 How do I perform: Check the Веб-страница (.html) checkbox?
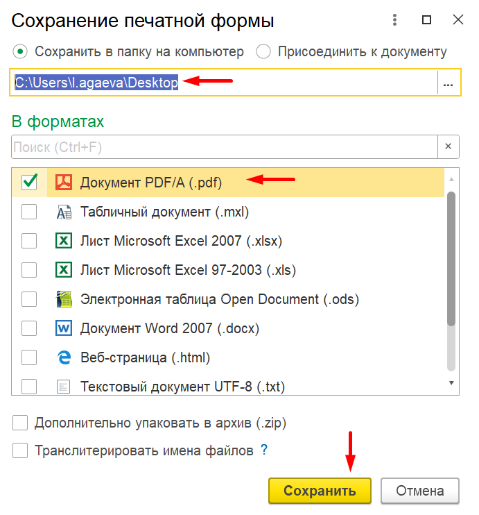click(x=29, y=357)
